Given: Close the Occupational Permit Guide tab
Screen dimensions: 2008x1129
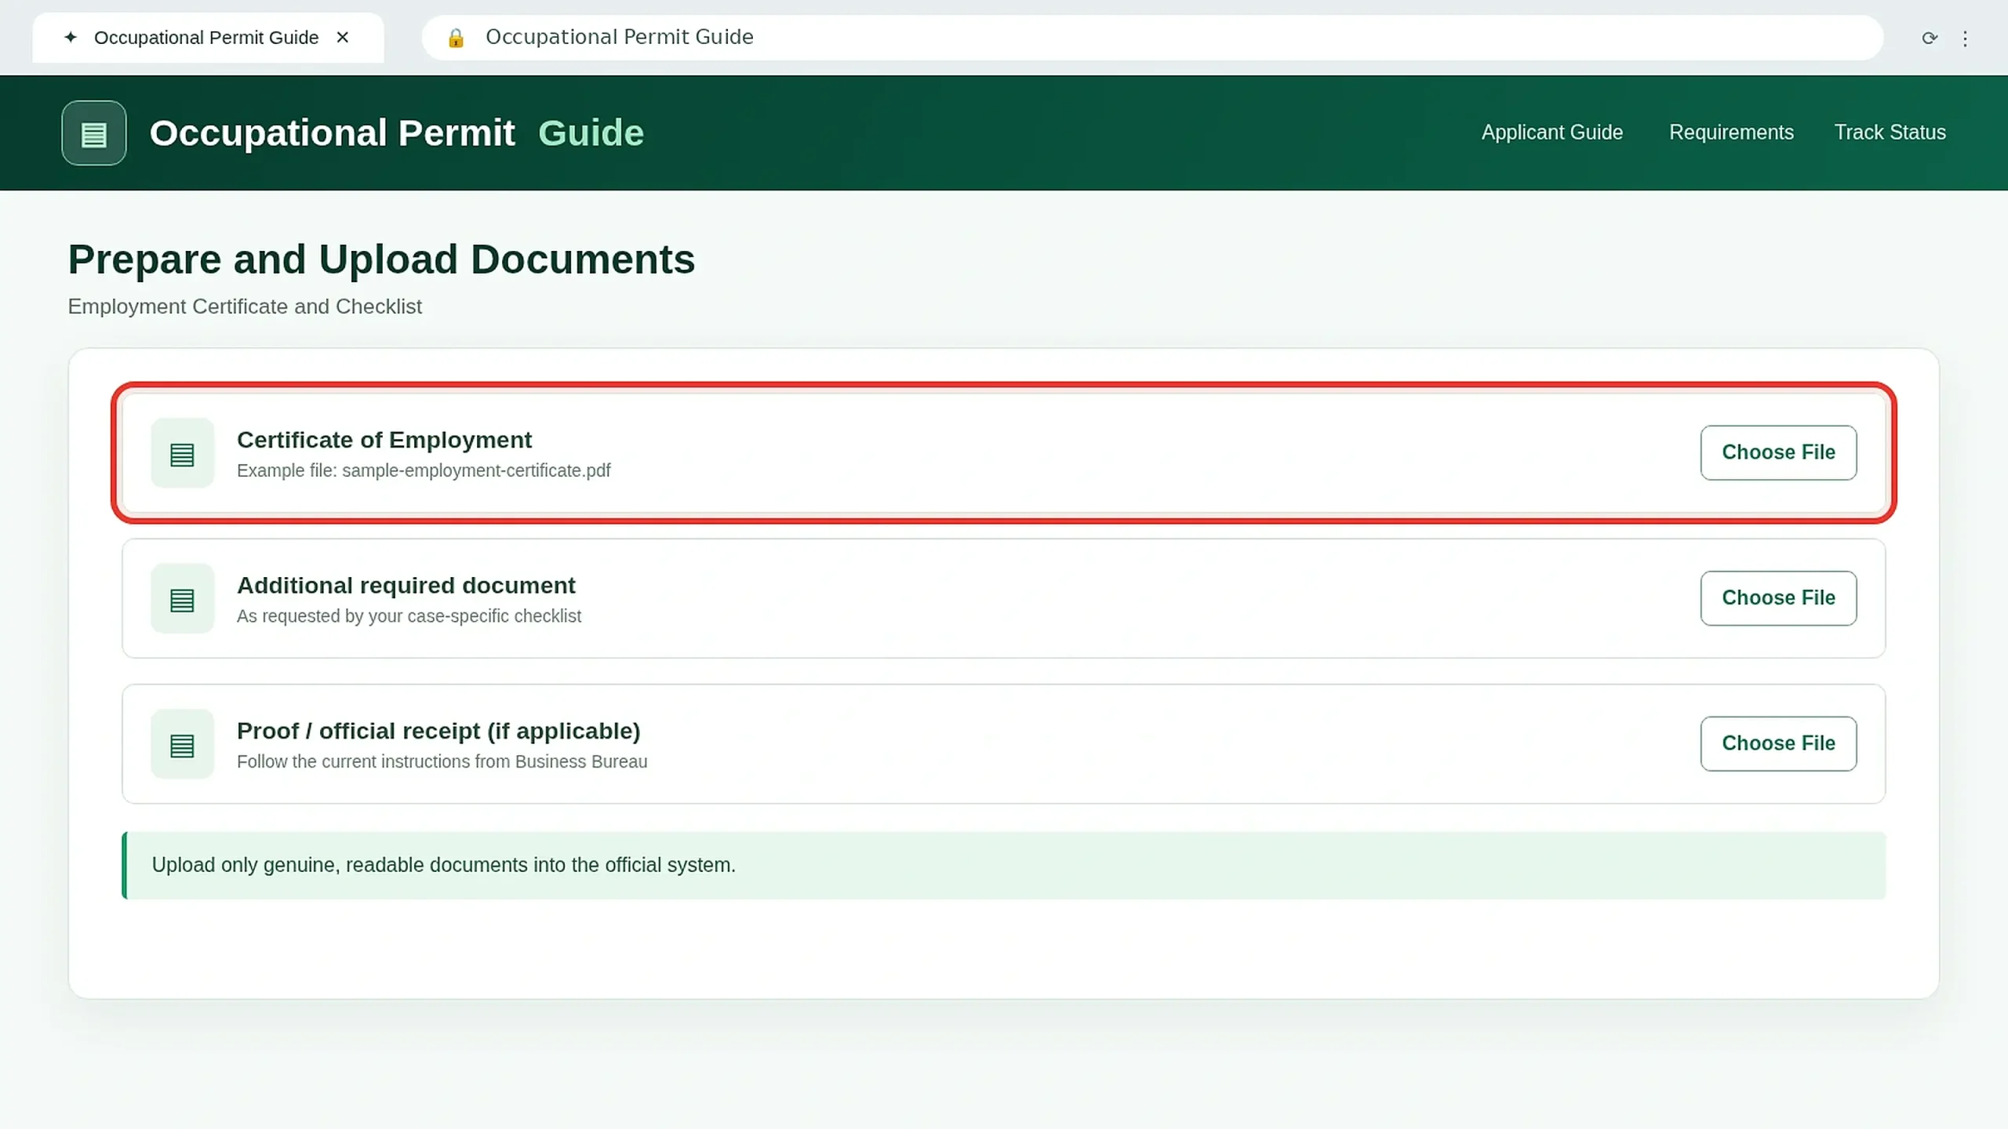Looking at the screenshot, I should (x=343, y=37).
